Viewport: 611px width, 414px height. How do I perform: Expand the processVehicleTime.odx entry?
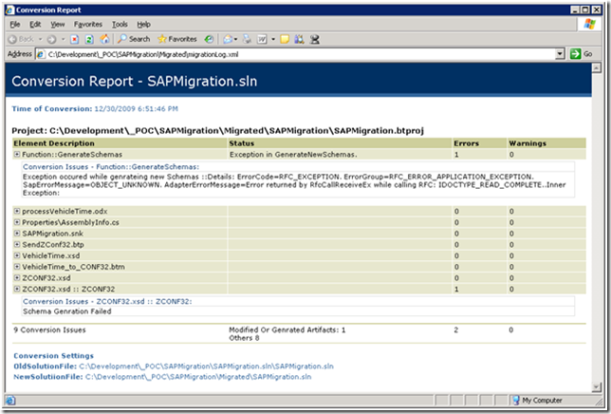click(17, 211)
